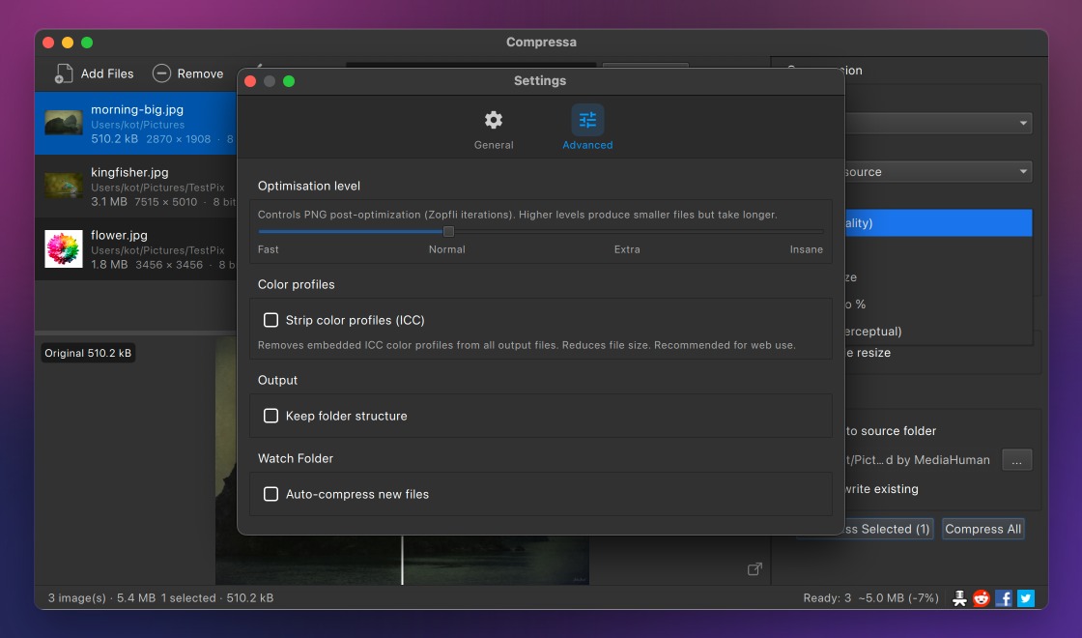Image resolution: width=1082 pixels, height=638 pixels.
Task: Click the Compress All button
Action: [x=982, y=529]
